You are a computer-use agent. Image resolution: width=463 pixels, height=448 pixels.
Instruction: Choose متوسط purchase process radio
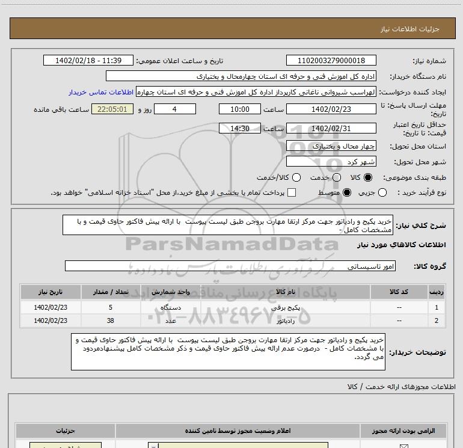[347, 193]
